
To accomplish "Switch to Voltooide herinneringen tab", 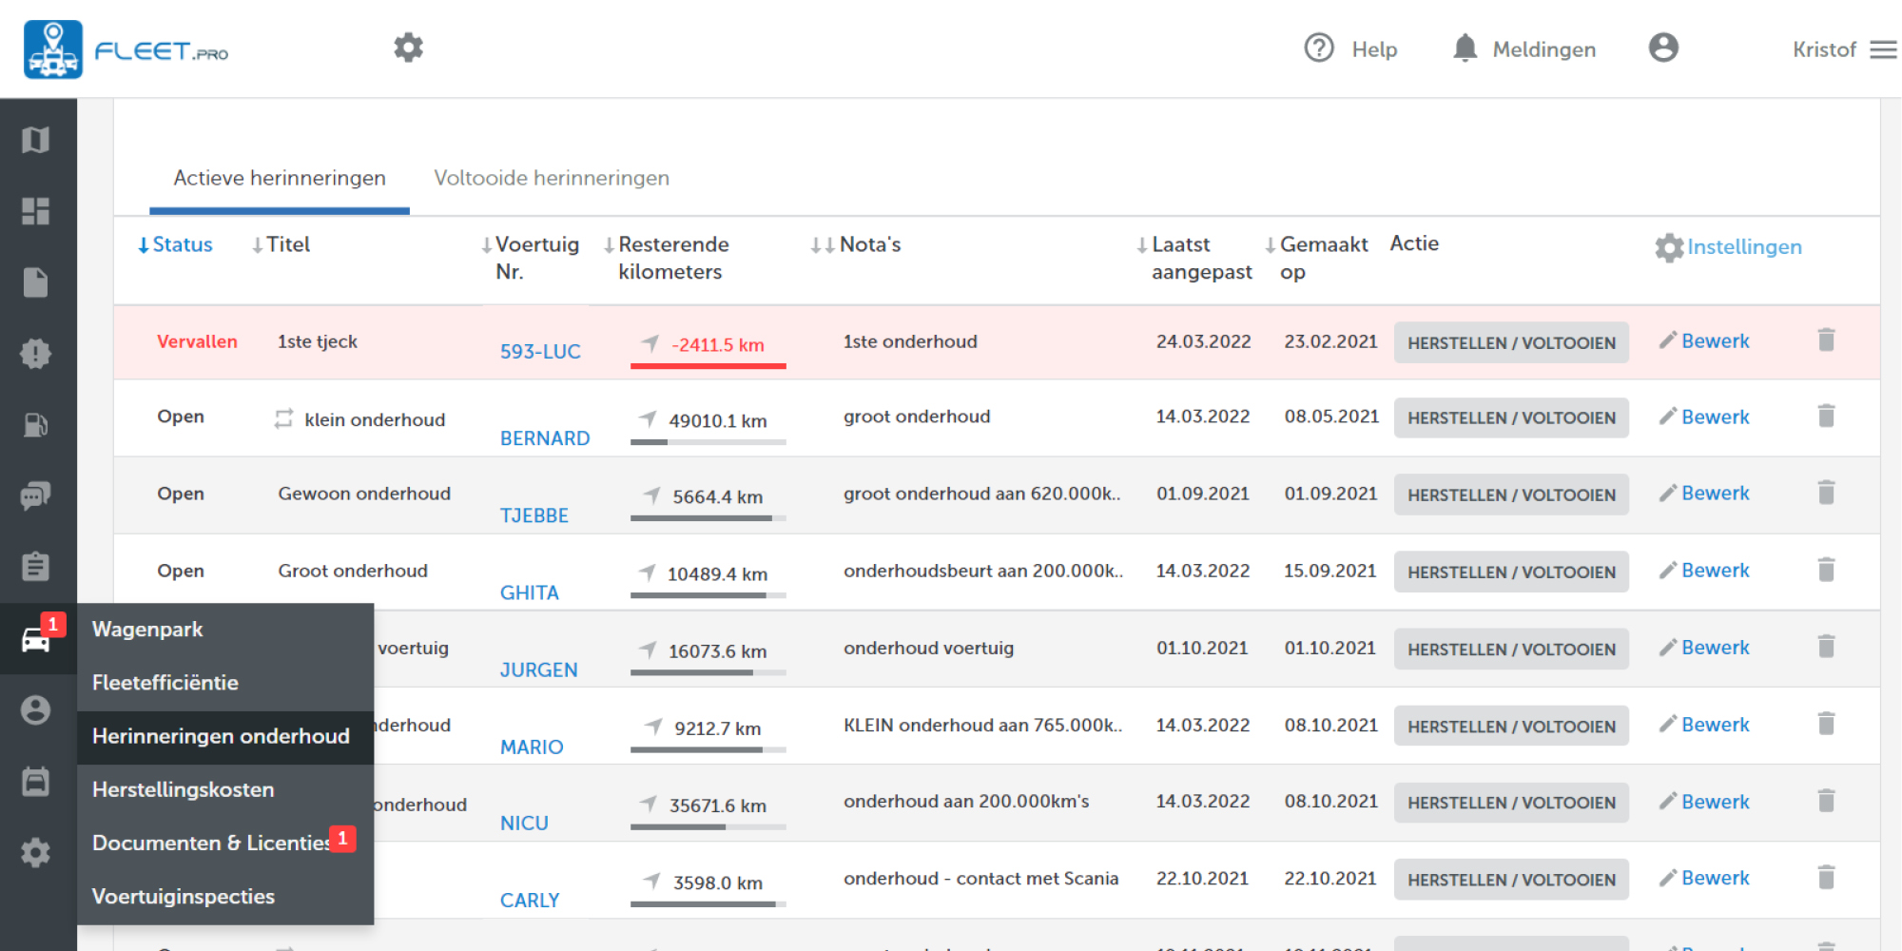I will click(552, 178).
